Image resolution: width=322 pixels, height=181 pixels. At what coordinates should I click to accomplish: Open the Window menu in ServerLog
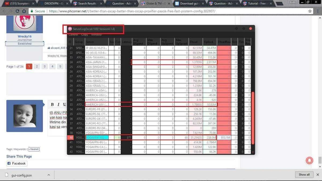(x=96, y=35)
